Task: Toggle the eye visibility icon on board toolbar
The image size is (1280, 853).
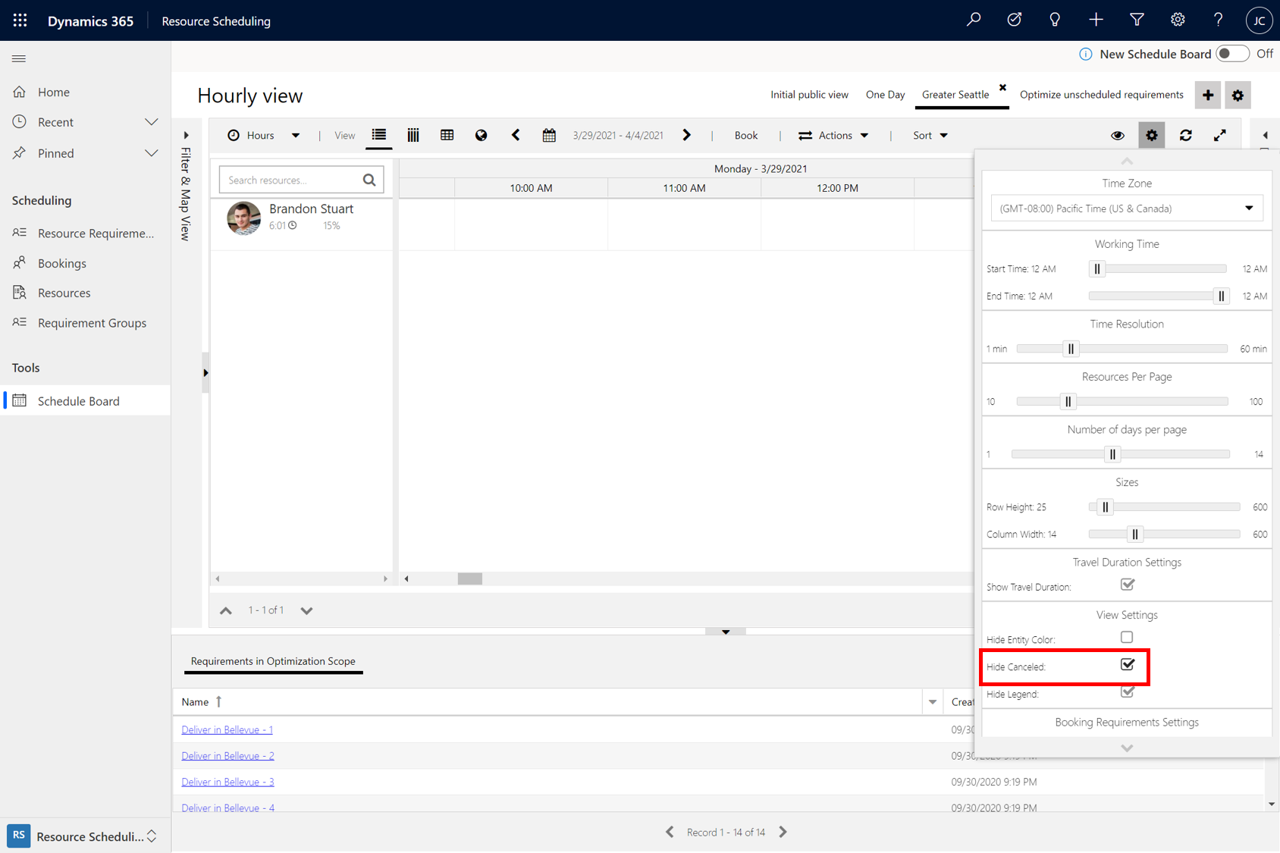Action: [1118, 135]
